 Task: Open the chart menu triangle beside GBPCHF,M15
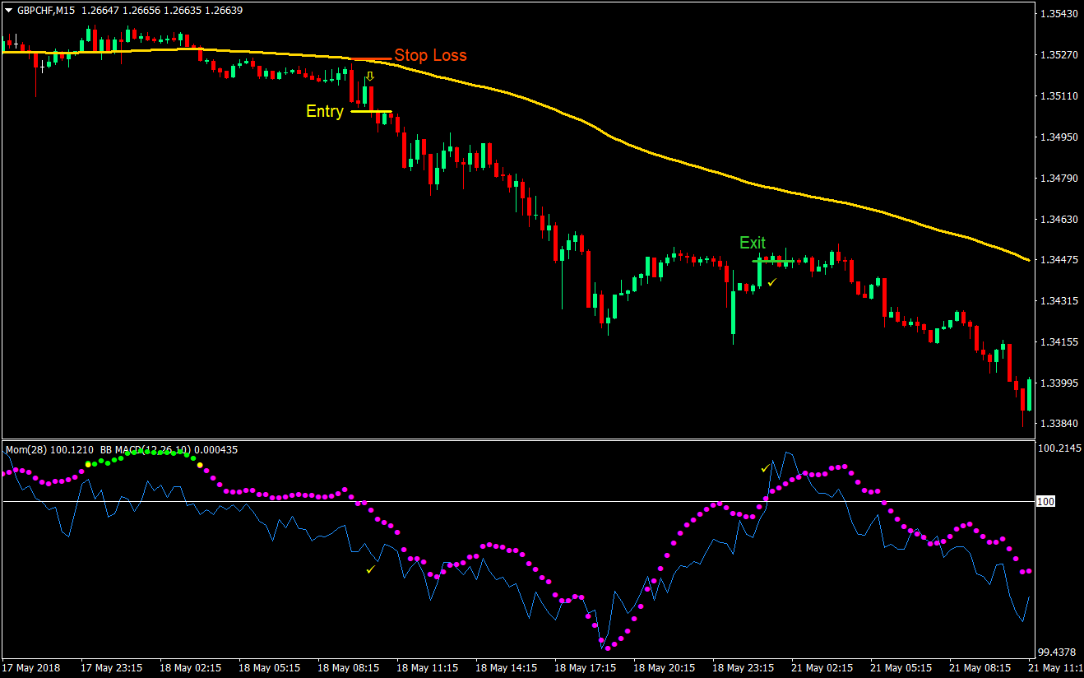point(8,10)
